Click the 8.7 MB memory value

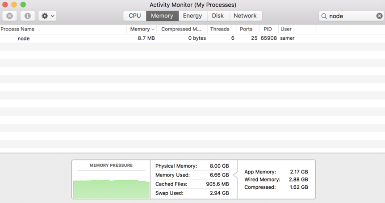tap(146, 38)
